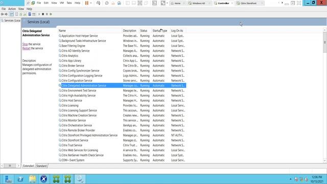The height and width of the screenshot is (184, 327).
Task: Show hidden system tray icons arrow
Action: [291, 179]
